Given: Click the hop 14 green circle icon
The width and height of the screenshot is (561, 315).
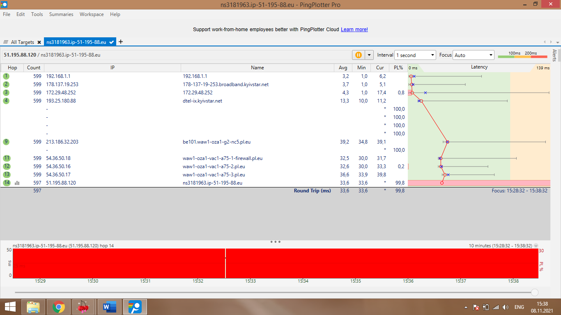Looking at the screenshot, I should coord(6,183).
